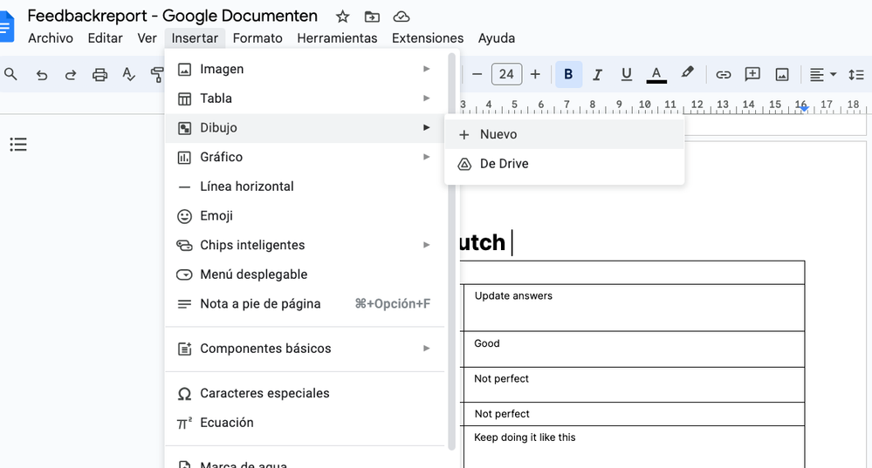This screenshot has height=468, width=872.
Task: Insert a drawing De Drive
Action: [565, 164]
